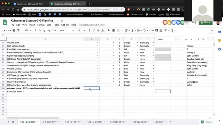Open the File menu

(x=13, y=25)
